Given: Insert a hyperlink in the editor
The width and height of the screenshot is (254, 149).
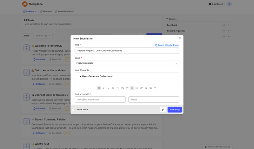Looking at the screenshot, I should 141,88.
